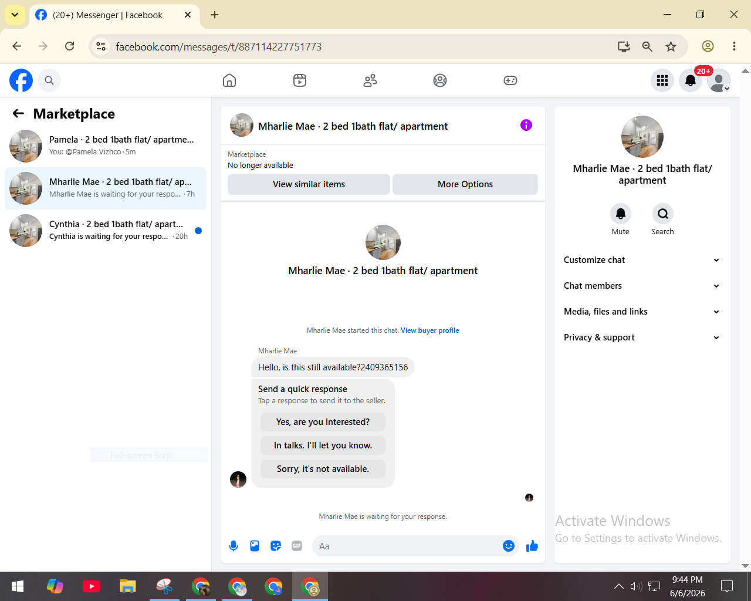Open the listing thumbnail in right panel

tap(642, 137)
